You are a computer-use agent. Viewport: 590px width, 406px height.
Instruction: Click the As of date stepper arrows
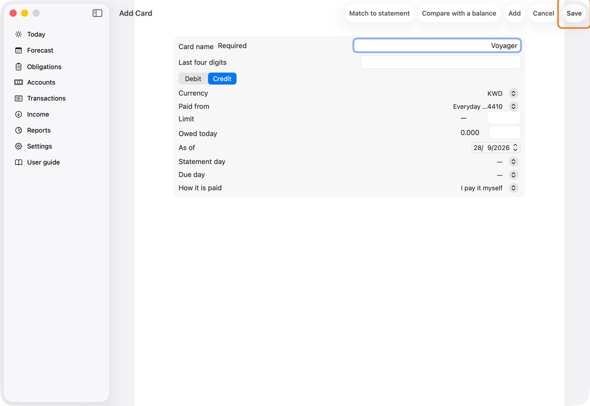(515, 147)
